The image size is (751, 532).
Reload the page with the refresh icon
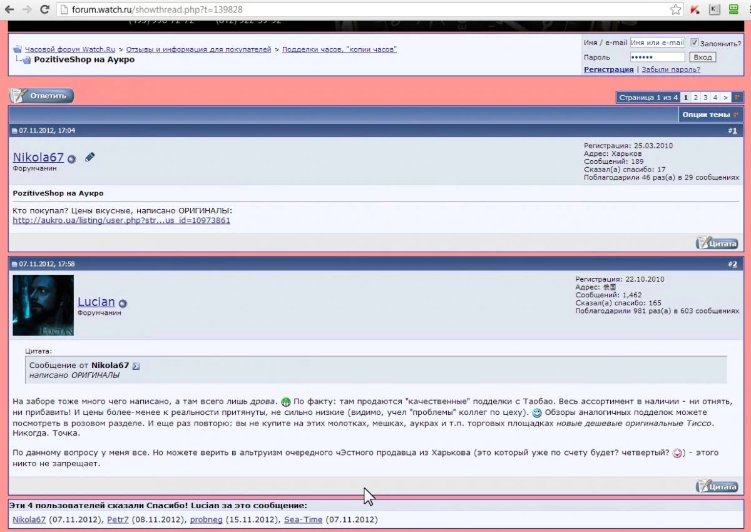(45, 9)
